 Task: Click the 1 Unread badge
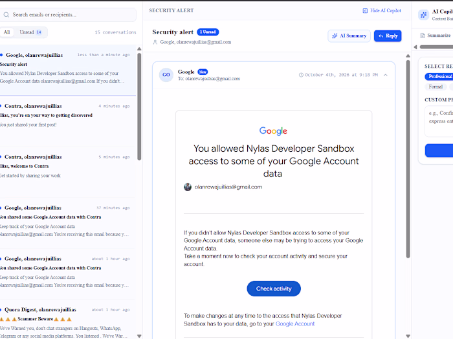(208, 32)
